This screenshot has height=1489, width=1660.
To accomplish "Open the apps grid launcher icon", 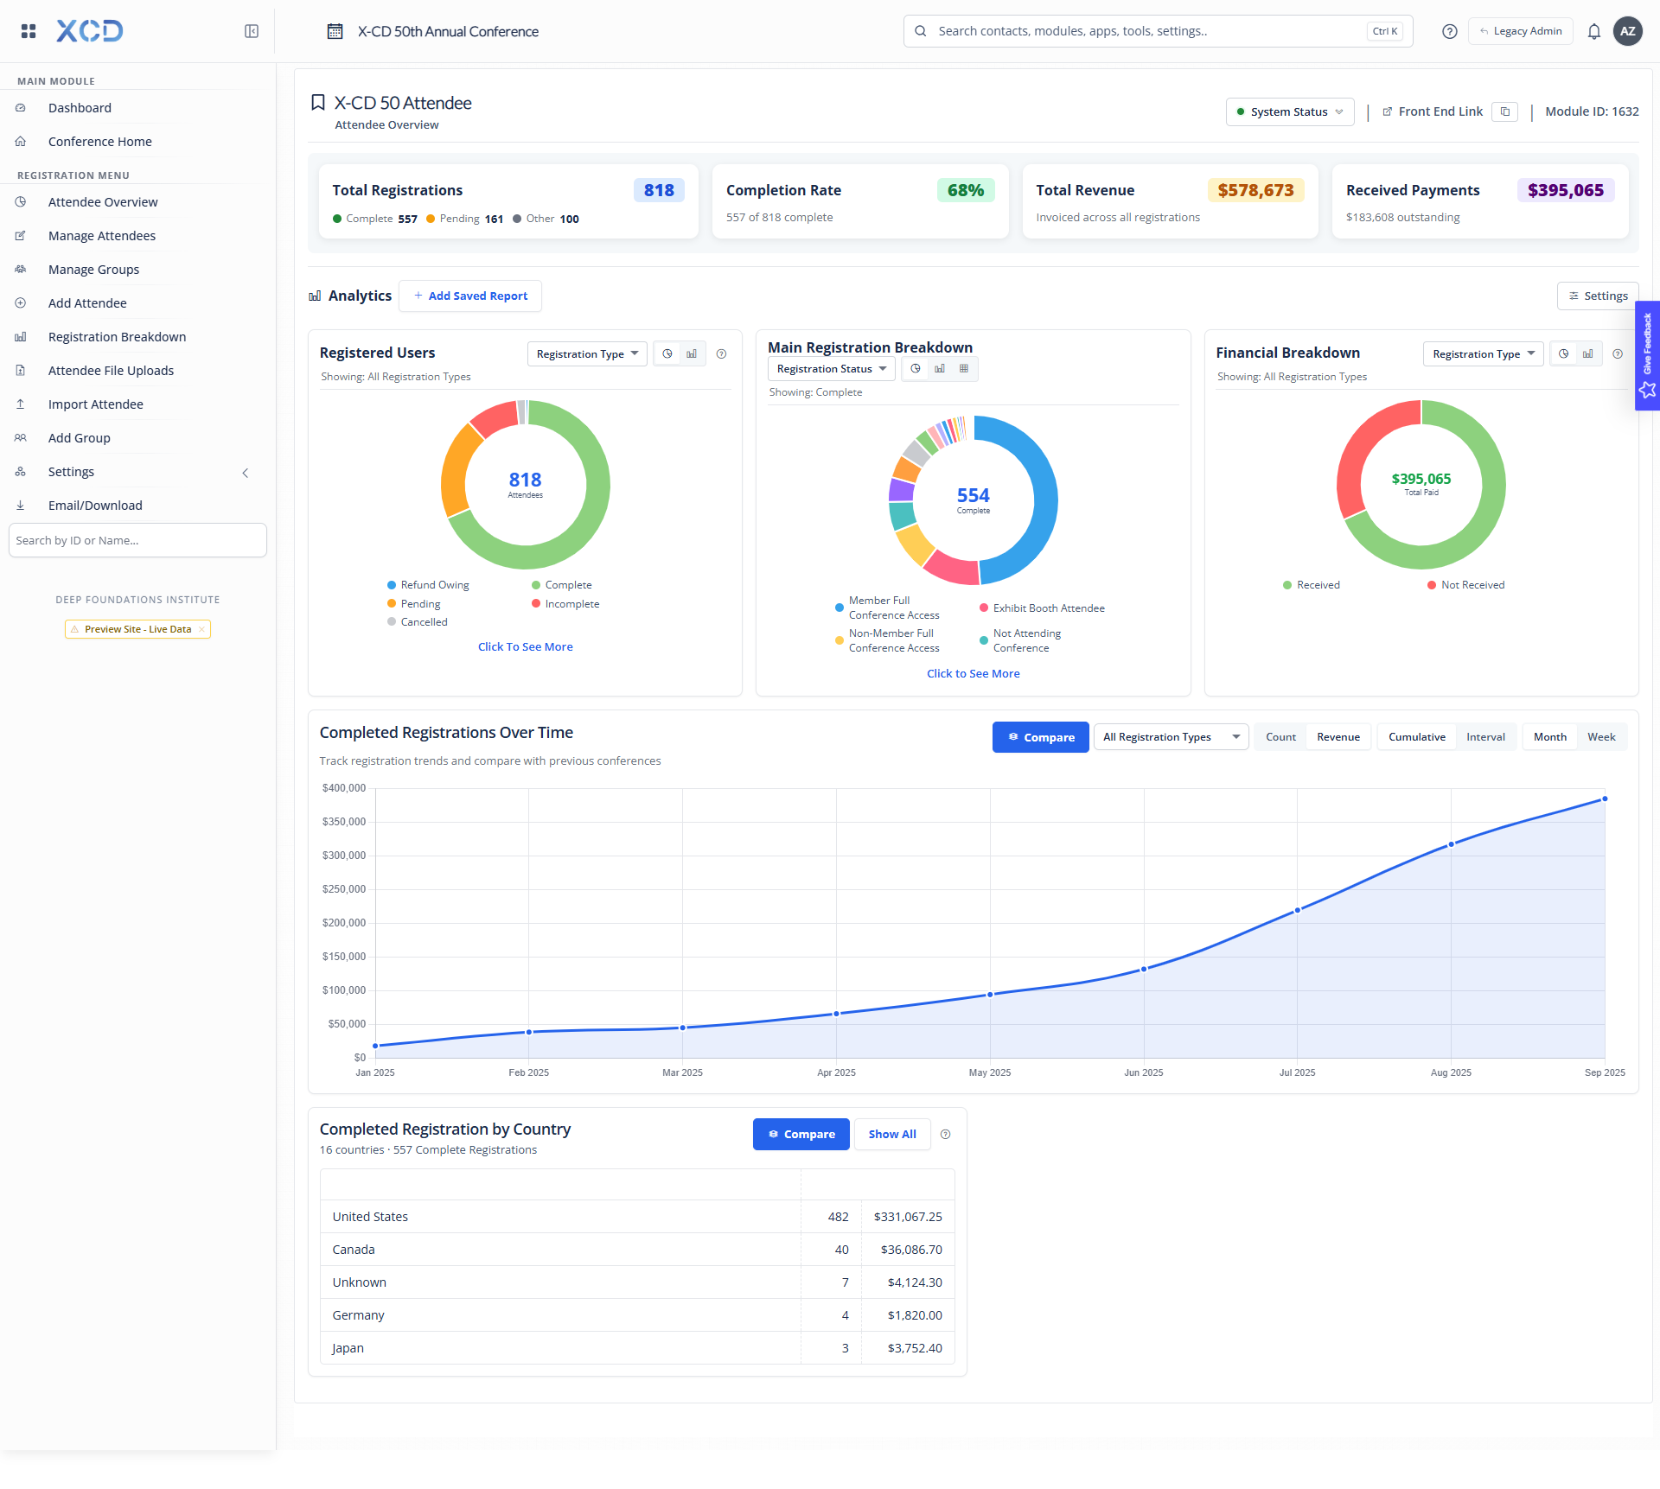I will [29, 31].
